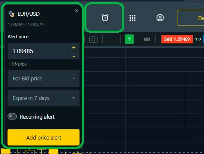Click the yellow-outlined button at top right
This screenshot has height=154, width=204.
click(191, 18)
